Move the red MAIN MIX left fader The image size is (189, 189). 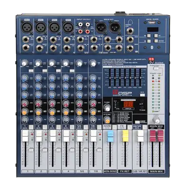point(153,136)
